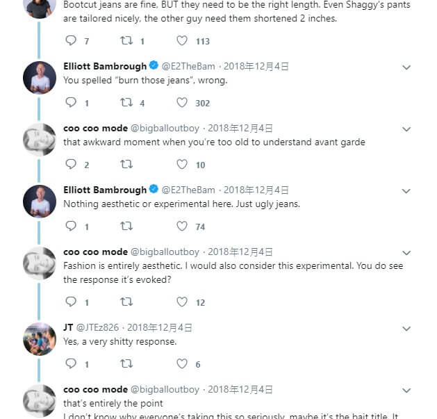The image size is (437, 419).
Task: Like the "avant garde" tweet
Action: click(x=182, y=165)
